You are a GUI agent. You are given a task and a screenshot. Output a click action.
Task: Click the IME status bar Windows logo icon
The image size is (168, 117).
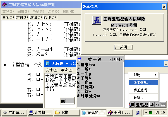(132, 105)
